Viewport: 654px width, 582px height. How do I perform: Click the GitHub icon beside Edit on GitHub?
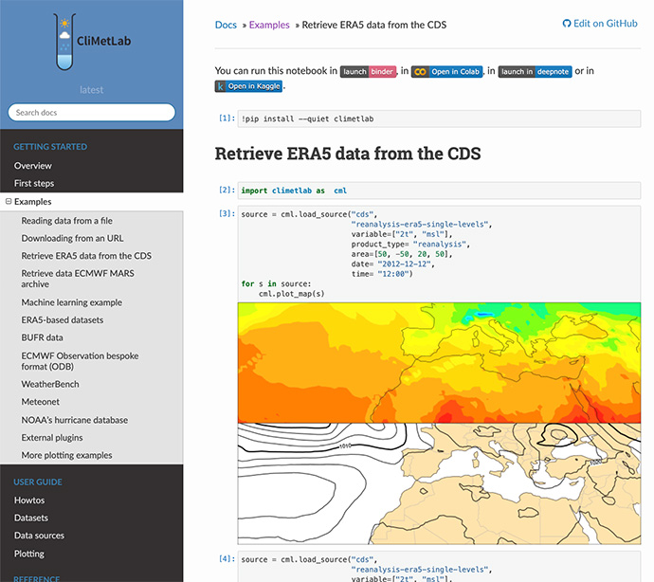(567, 24)
